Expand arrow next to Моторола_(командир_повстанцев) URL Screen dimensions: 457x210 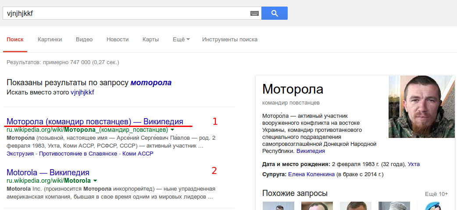click(x=172, y=130)
